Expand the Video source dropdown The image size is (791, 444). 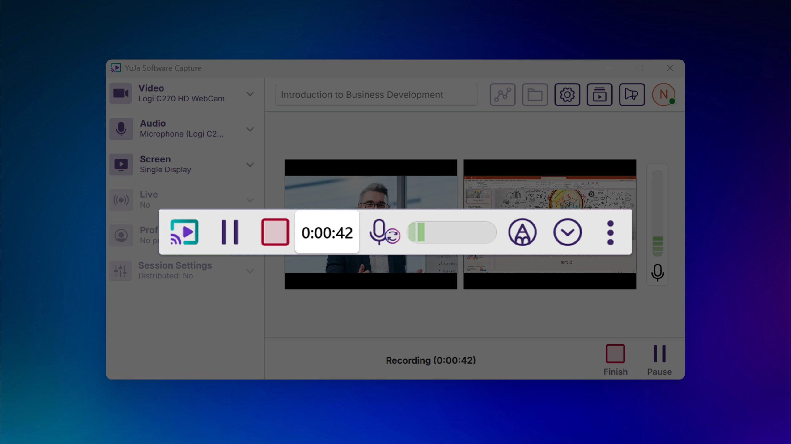pyautogui.click(x=250, y=94)
